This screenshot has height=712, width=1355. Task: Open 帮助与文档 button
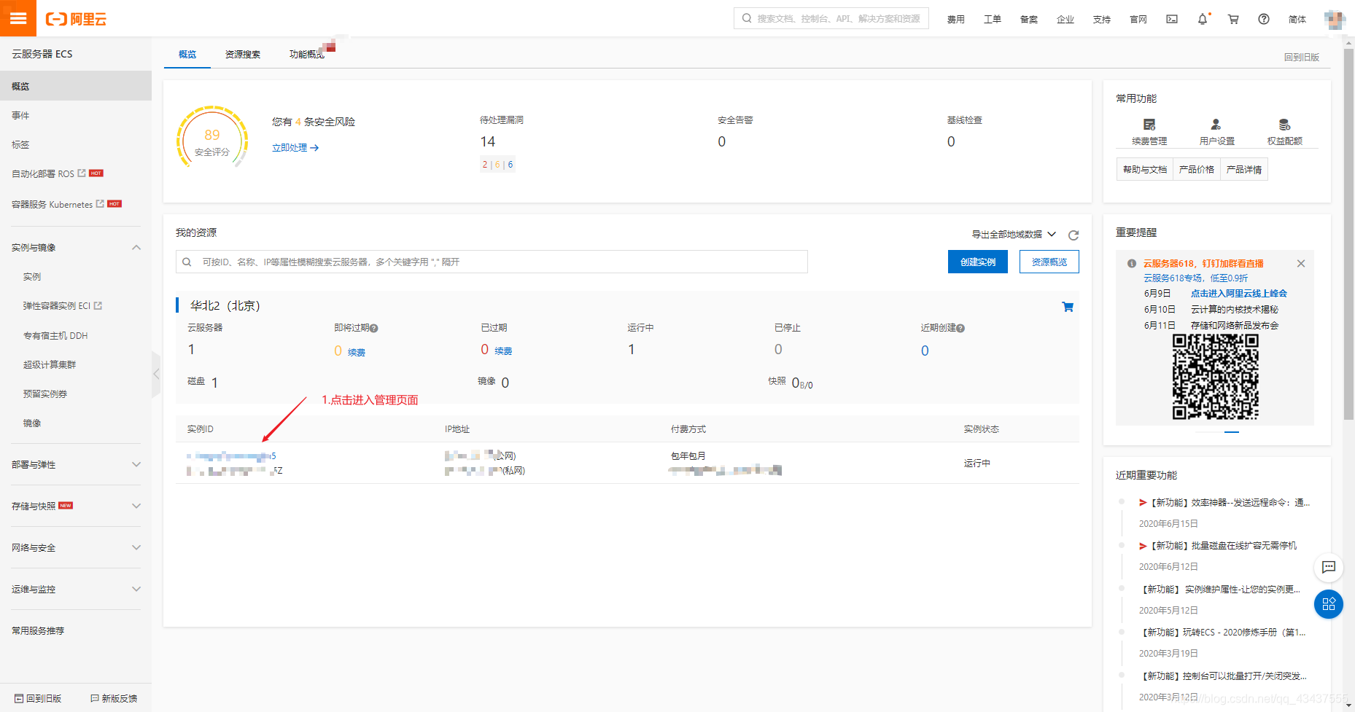pyautogui.click(x=1145, y=169)
